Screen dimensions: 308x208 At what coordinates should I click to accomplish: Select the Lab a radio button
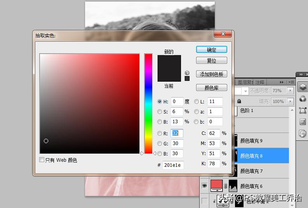tap(196, 112)
